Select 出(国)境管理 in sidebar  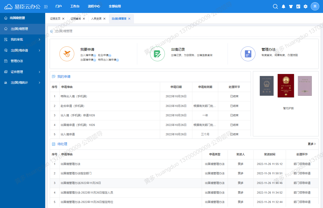tap(23, 29)
